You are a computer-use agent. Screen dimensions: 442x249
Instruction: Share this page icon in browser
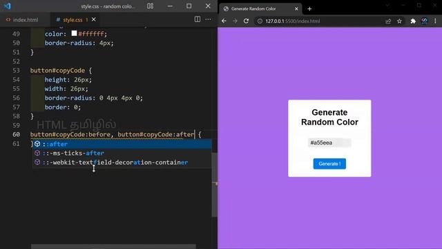pyautogui.click(x=388, y=21)
